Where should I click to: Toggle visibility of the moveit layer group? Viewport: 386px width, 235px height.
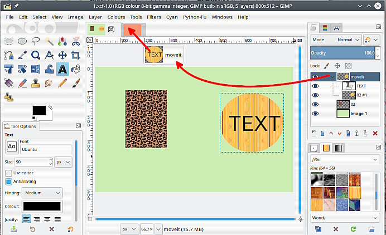pyautogui.click(x=316, y=77)
